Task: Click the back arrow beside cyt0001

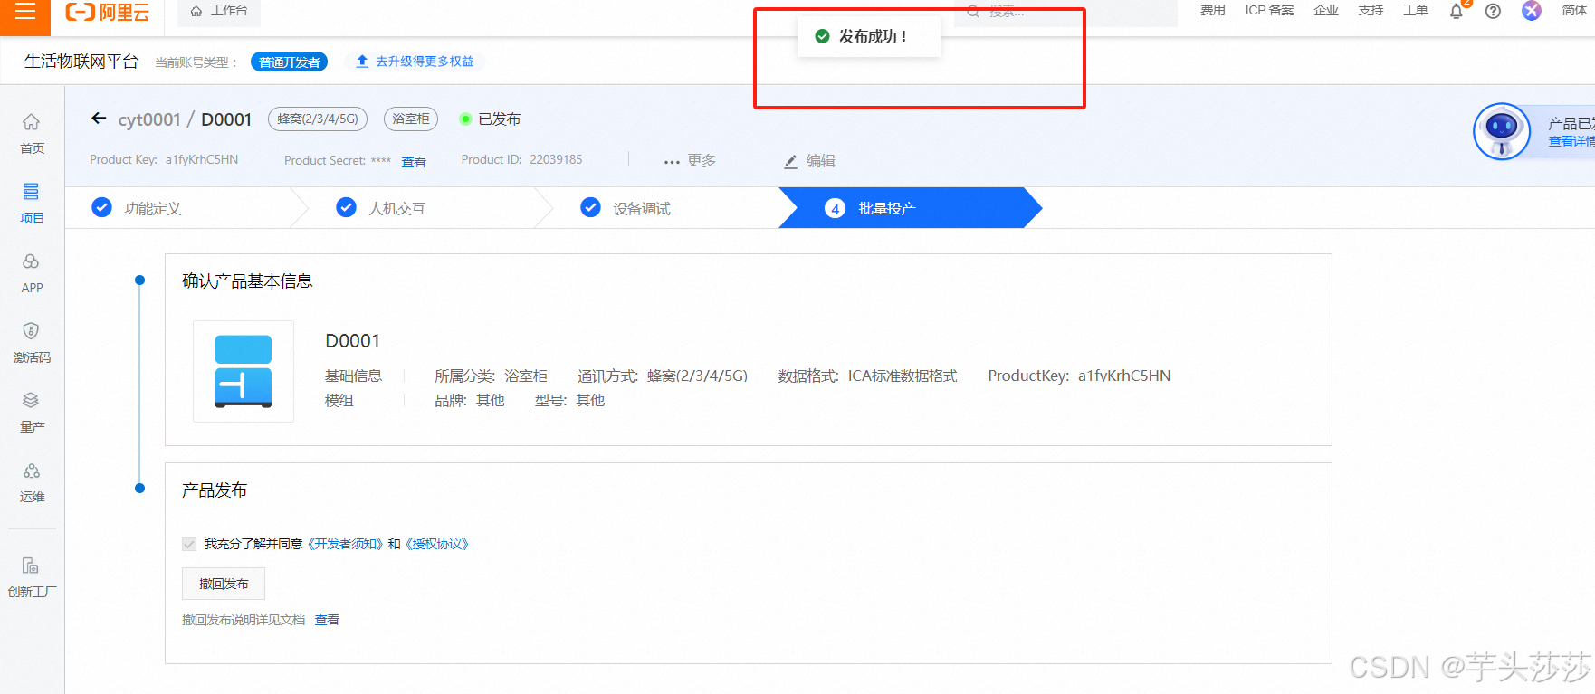Action: 99,119
